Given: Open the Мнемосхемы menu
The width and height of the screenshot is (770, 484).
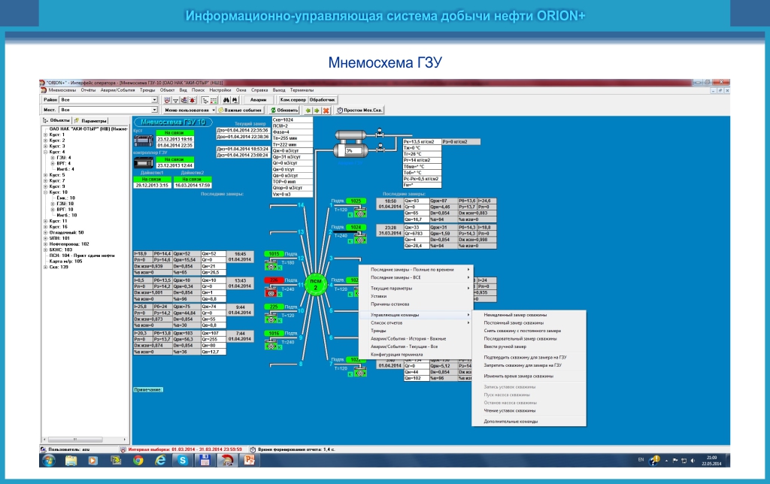Looking at the screenshot, I should pos(62,90).
